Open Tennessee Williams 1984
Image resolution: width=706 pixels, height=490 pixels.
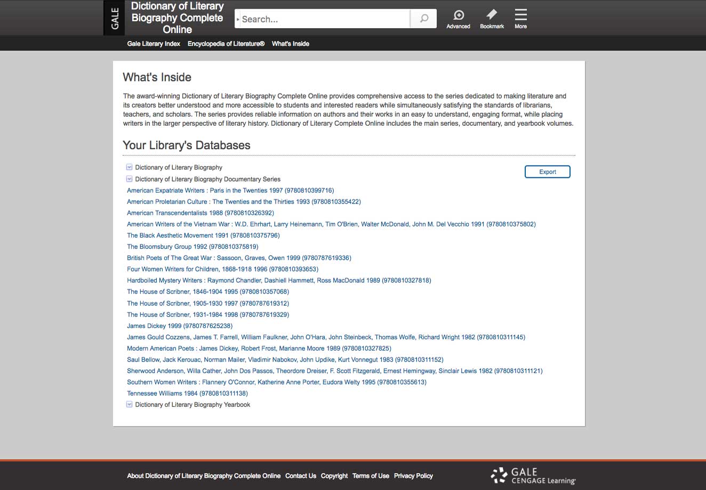[187, 394]
